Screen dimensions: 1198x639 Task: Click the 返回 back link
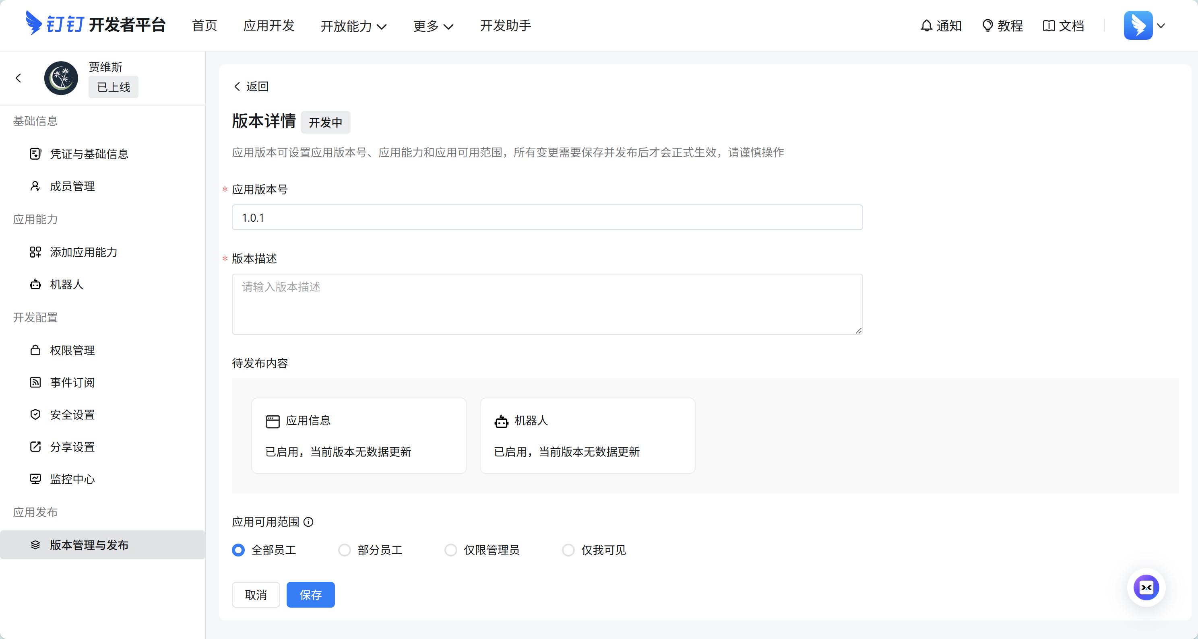251,87
